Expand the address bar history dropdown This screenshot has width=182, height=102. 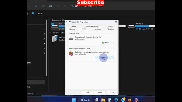point(154,14)
